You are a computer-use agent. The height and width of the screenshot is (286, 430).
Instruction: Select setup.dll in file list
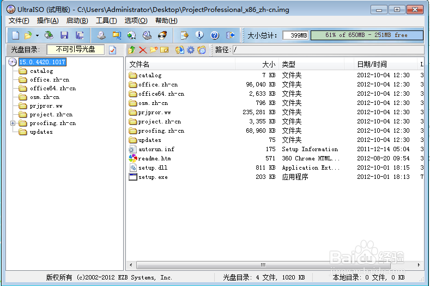[153, 168]
